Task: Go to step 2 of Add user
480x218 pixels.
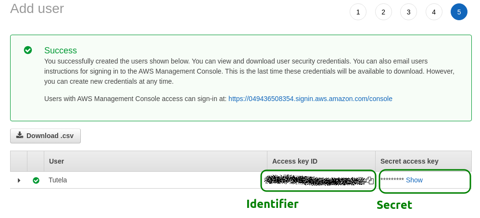Action: coord(383,12)
